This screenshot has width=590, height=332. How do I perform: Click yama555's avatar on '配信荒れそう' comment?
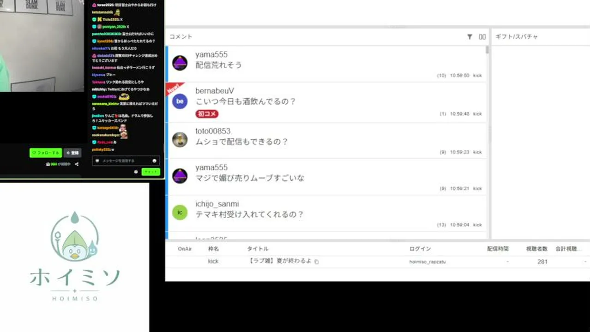(x=180, y=63)
